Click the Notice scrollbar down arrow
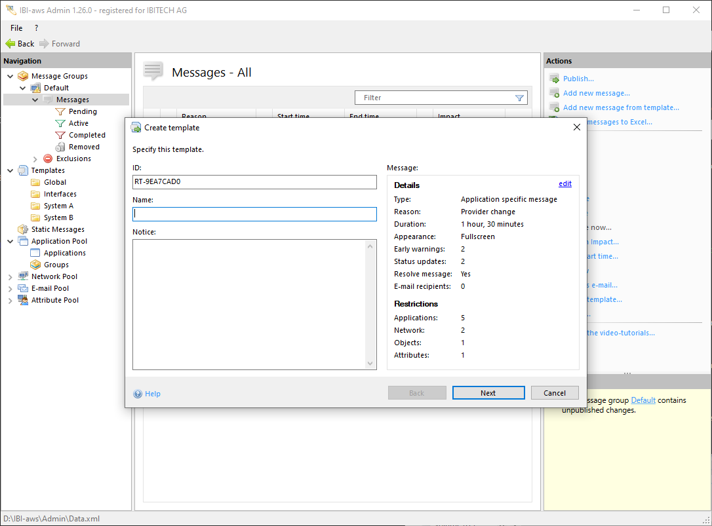The width and height of the screenshot is (712, 526). pos(370,363)
